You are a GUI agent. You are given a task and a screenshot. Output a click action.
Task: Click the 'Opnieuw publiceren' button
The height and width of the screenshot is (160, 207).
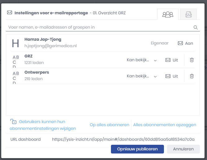click(137, 149)
